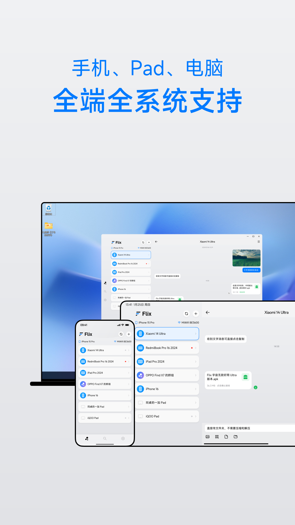This screenshot has height=525, width=295.
Task: Tap the 收到文字消息可直接点击复制 message on the tablet
Action: [x=226, y=339]
